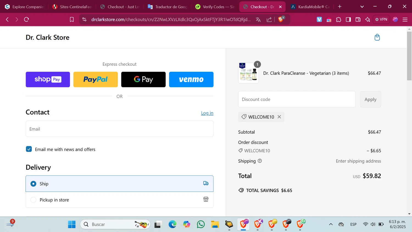Choose Venmo express checkout
The height and width of the screenshot is (232, 412).
click(191, 79)
